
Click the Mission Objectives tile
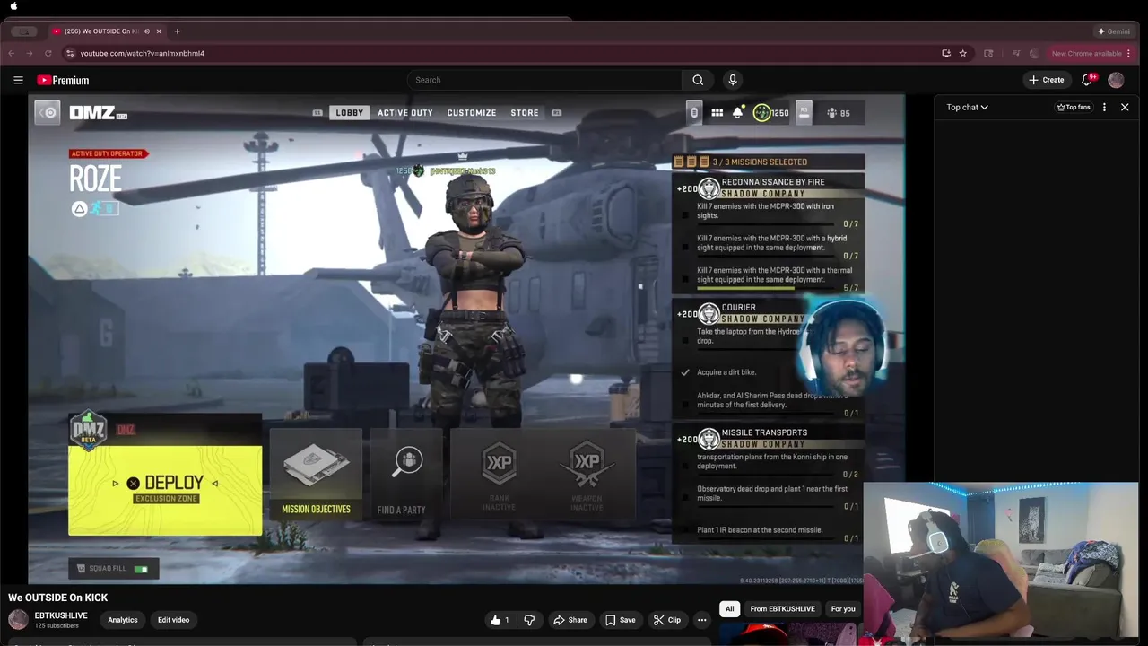tap(316, 475)
